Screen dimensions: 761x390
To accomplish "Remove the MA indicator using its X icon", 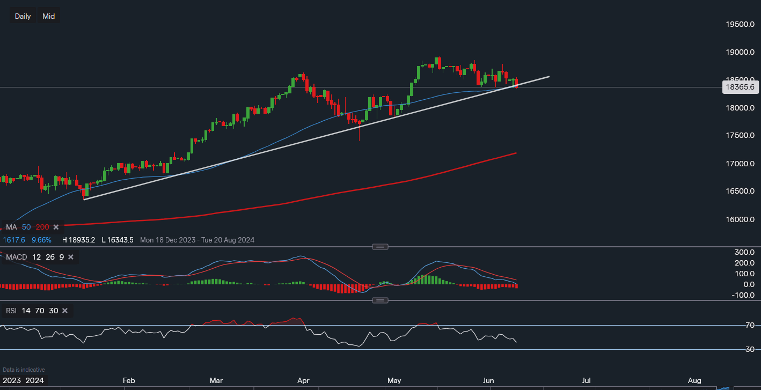I will (56, 227).
